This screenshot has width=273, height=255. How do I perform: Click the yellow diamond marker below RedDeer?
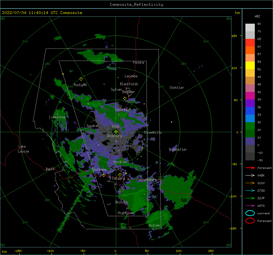(125, 99)
